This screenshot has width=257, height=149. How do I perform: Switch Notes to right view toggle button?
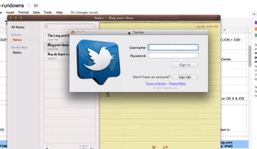(92, 148)
